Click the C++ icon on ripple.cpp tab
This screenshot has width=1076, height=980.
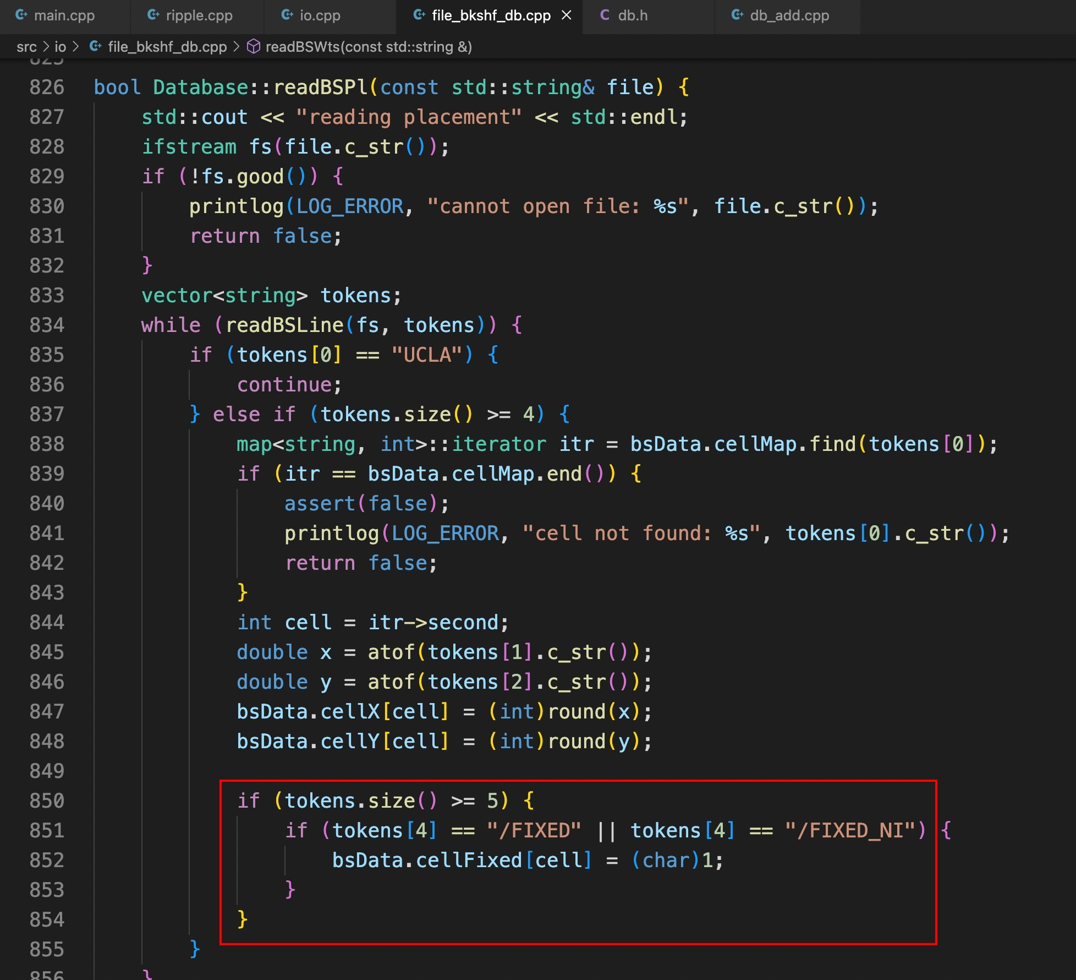152,15
